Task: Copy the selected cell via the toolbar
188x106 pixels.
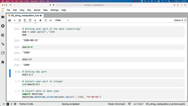Action: 25,20
